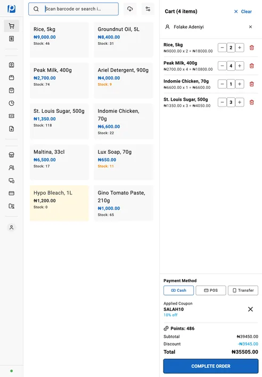Open the pie chart reports icon
Viewport: 262px width, 377px height.
click(x=11, y=103)
